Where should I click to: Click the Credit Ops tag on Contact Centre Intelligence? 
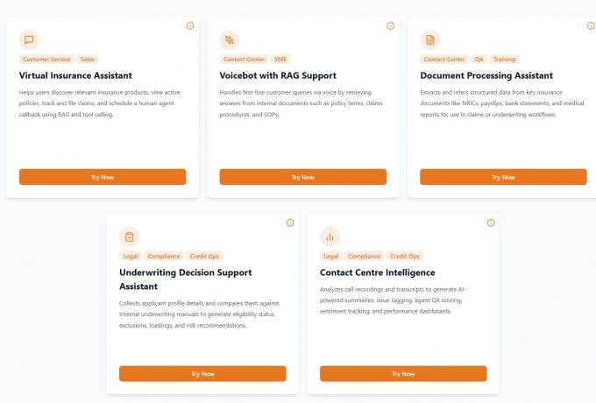(x=405, y=257)
